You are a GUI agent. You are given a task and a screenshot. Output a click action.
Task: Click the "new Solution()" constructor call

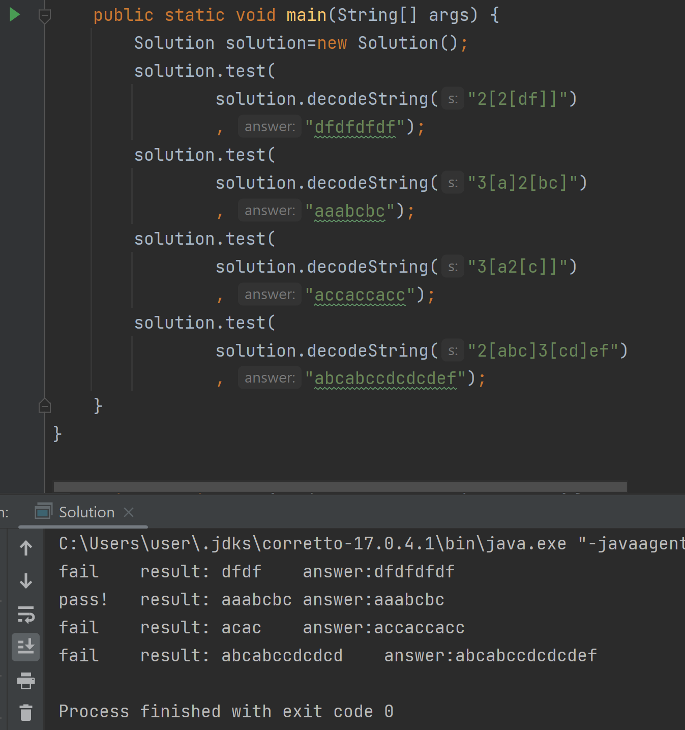[x=387, y=43]
